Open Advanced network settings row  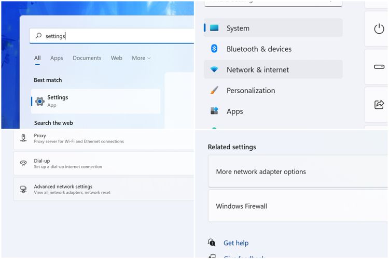coord(104,189)
